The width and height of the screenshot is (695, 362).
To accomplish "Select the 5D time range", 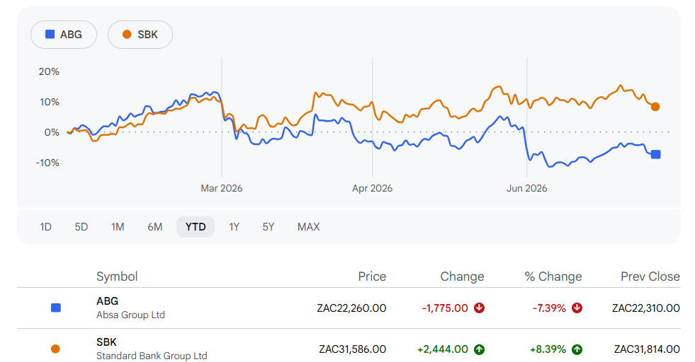I will point(81,227).
